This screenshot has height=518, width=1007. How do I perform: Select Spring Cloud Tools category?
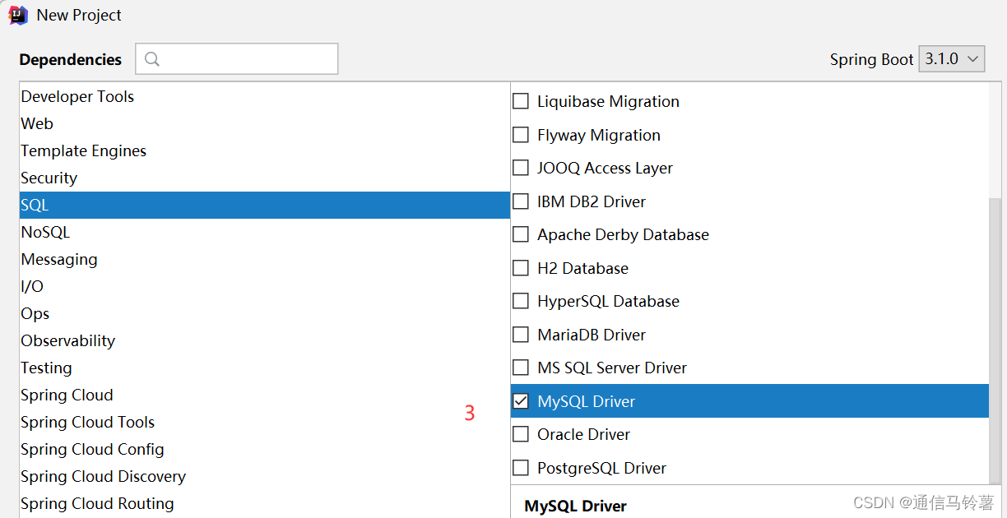click(264, 422)
